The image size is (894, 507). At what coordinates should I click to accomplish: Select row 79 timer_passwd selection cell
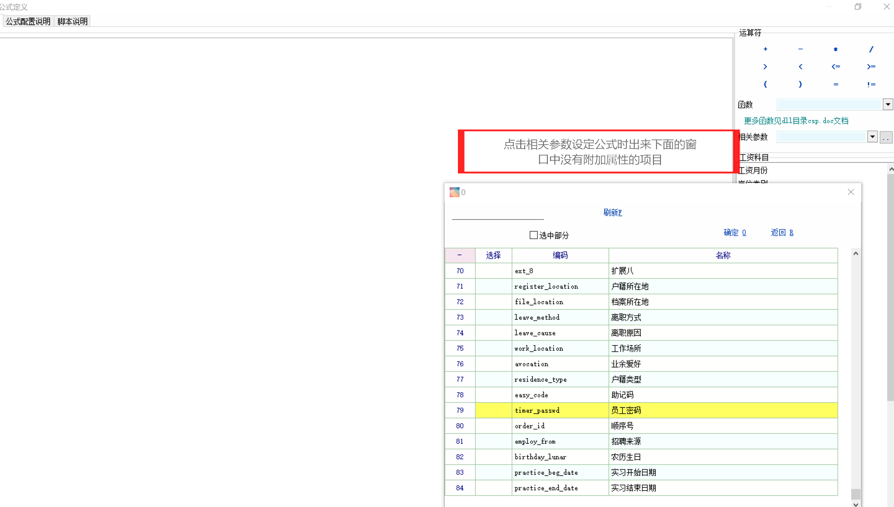pyautogui.click(x=493, y=410)
